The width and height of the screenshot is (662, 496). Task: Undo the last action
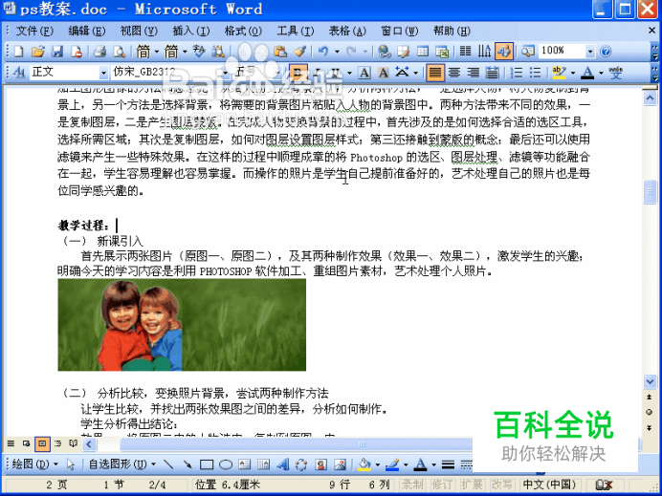[x=323, y=52]
